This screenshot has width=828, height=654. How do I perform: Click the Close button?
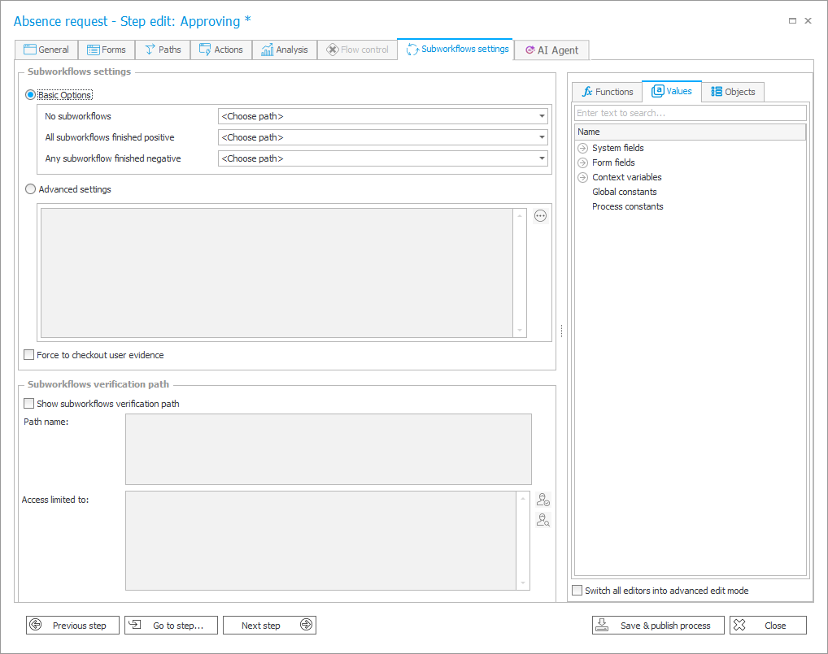pyautogui.click(x=768, y=625)
